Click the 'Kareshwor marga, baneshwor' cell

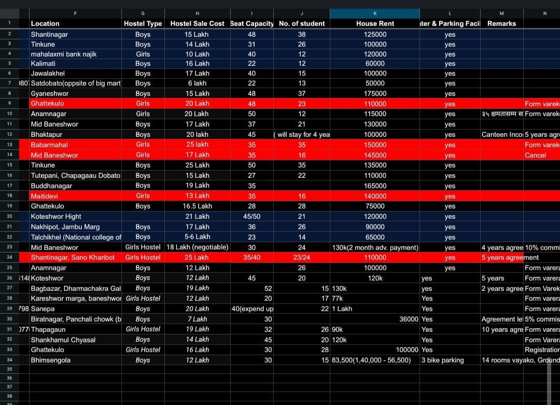pos(75,299)
